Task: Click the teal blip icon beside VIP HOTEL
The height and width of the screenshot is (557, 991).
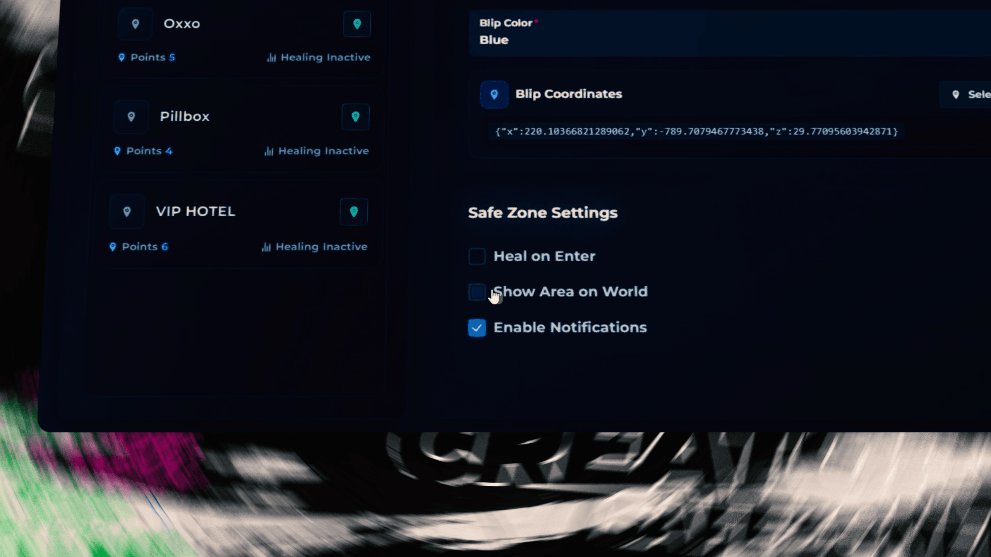Action: (353, 212)
